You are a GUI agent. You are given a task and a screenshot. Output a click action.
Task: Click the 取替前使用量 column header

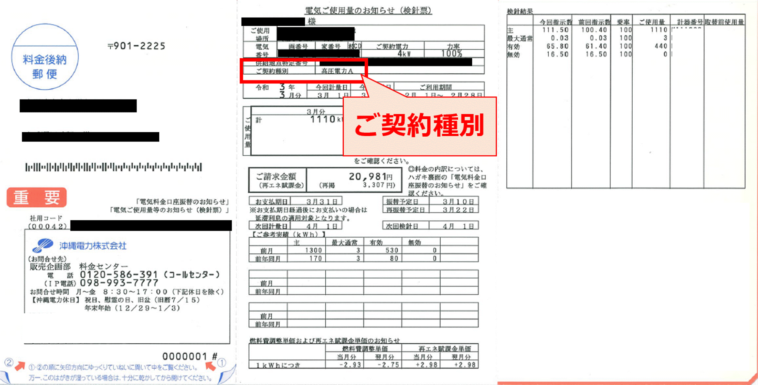pyautogui.click(x=724, y=22)
